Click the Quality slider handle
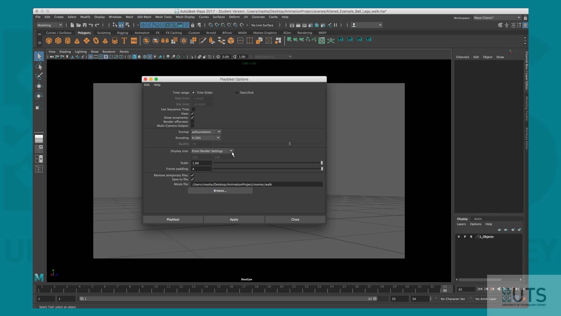This screenshot has height=316, width=561. [290, 144]
